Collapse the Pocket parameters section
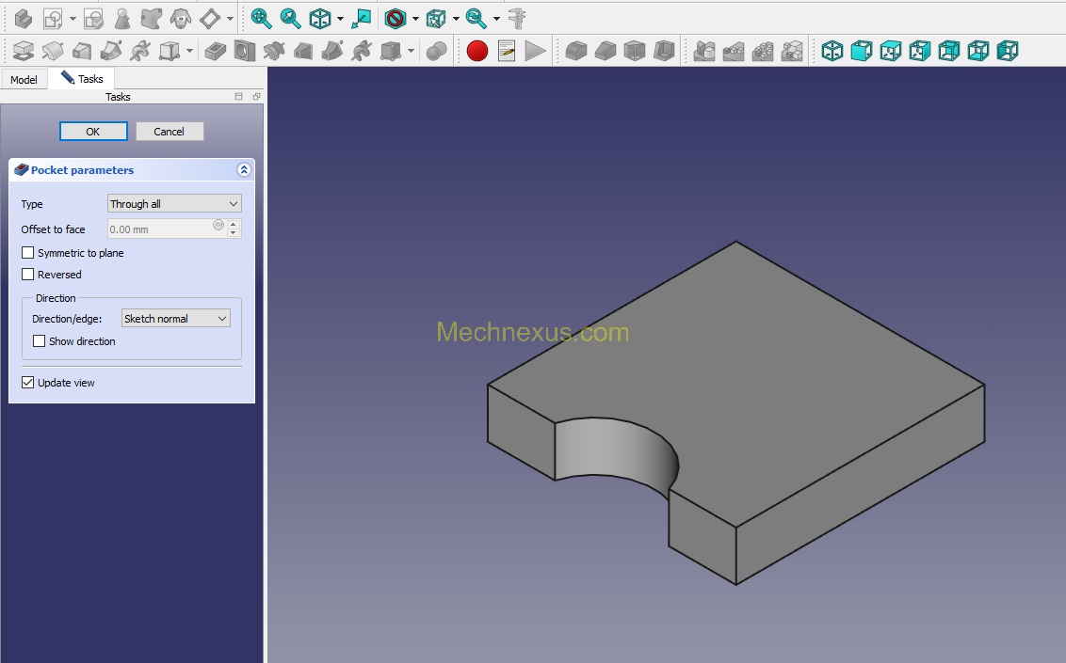1066x663 pixels. click(x=243, y=169)
